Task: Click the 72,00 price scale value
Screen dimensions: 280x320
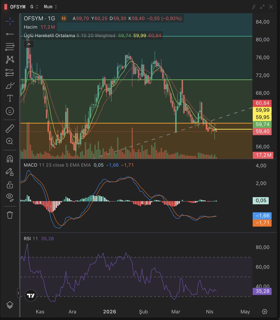Action: point(263,75)
